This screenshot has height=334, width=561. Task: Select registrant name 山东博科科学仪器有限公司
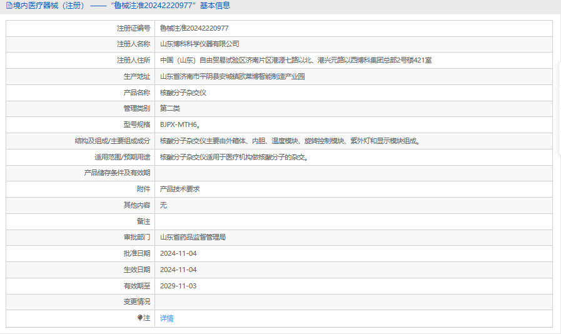coord(200,44)
